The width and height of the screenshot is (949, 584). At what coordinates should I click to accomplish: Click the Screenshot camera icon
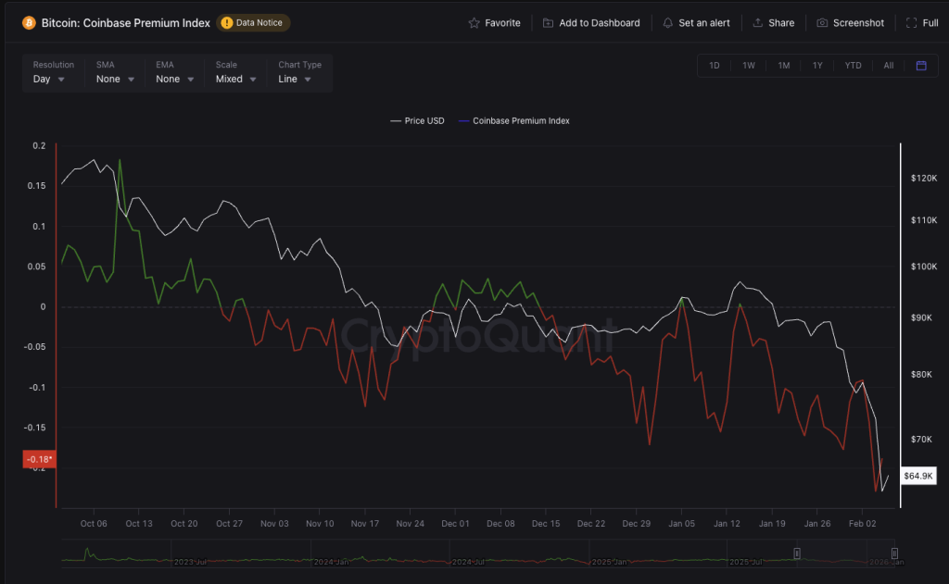(822, 23)
